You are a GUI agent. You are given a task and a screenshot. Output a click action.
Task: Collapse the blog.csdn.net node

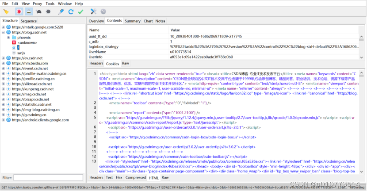(x=3, y=32)
